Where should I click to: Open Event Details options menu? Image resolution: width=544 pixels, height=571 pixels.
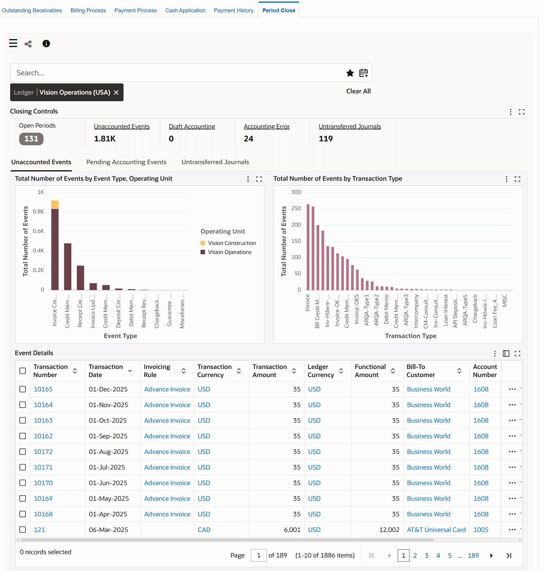tap(495, 353)
